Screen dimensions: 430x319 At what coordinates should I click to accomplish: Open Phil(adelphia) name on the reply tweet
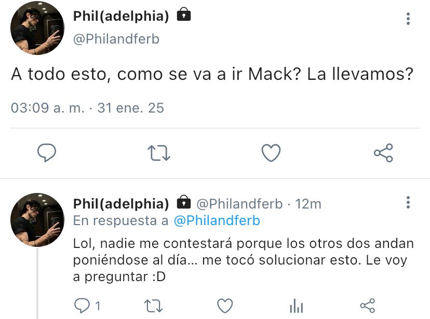click(x=121, y=204)
